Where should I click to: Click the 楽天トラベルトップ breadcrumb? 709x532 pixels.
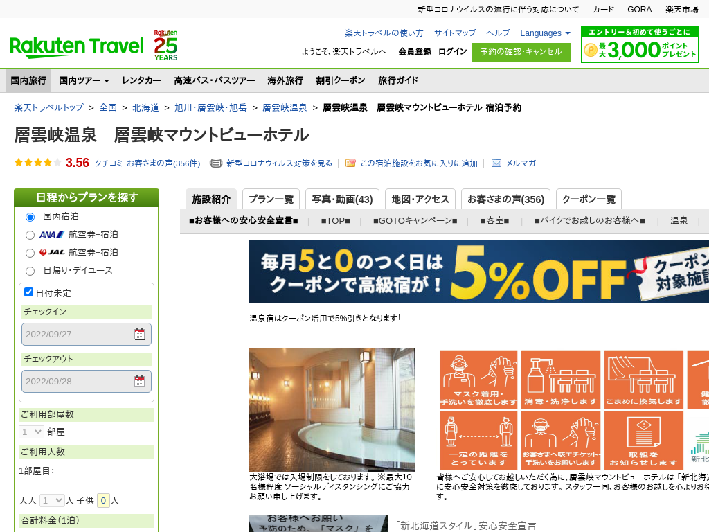pyautogui.click(x=49, y=107)
